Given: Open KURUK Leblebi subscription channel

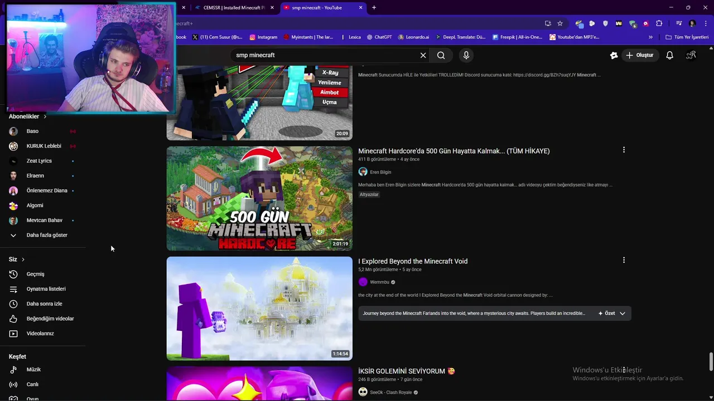Looking at the screenshot, I should tap(43, 146).
